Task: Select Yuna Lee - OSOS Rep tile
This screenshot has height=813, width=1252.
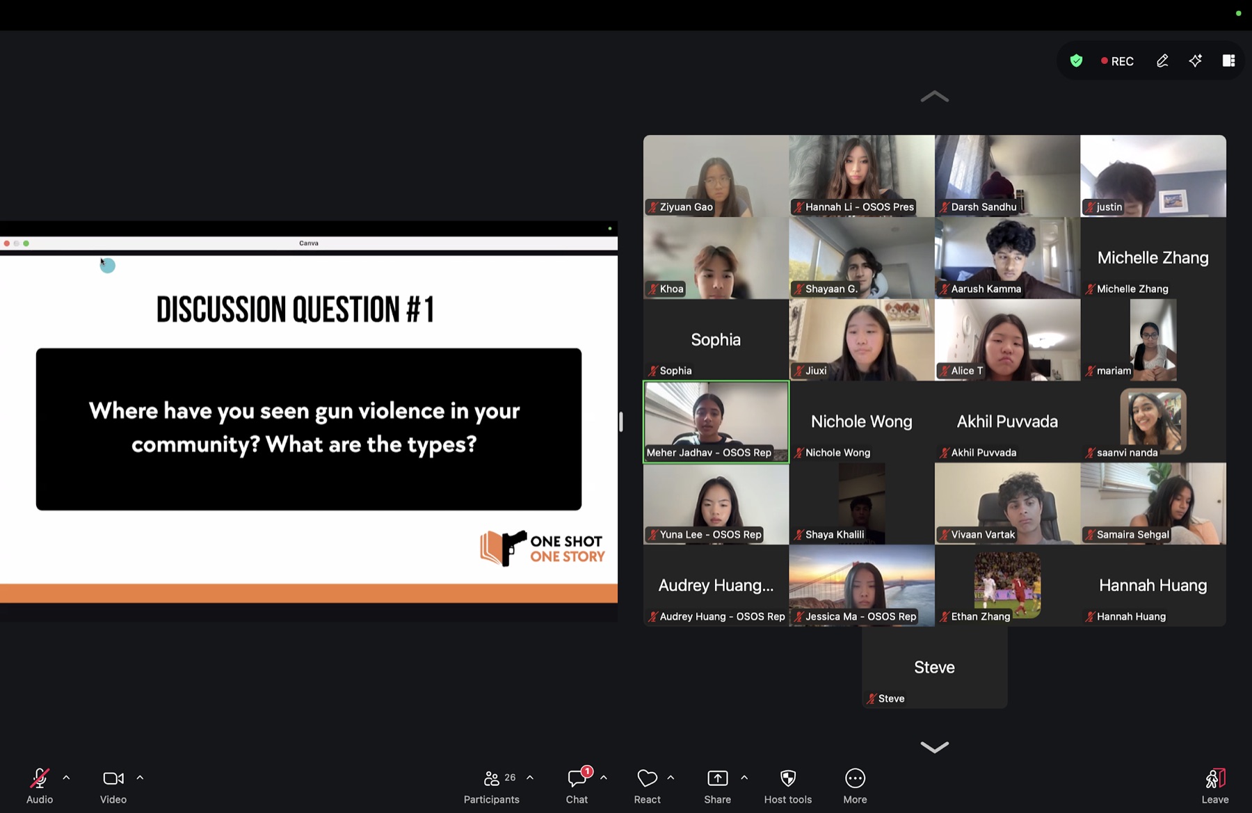Action: click(x=716, y=504)
